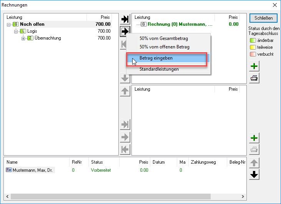This screenshot has width=281, height=204.
Task: Click the Beleg-Nr column header
Action: pos(236,162)
